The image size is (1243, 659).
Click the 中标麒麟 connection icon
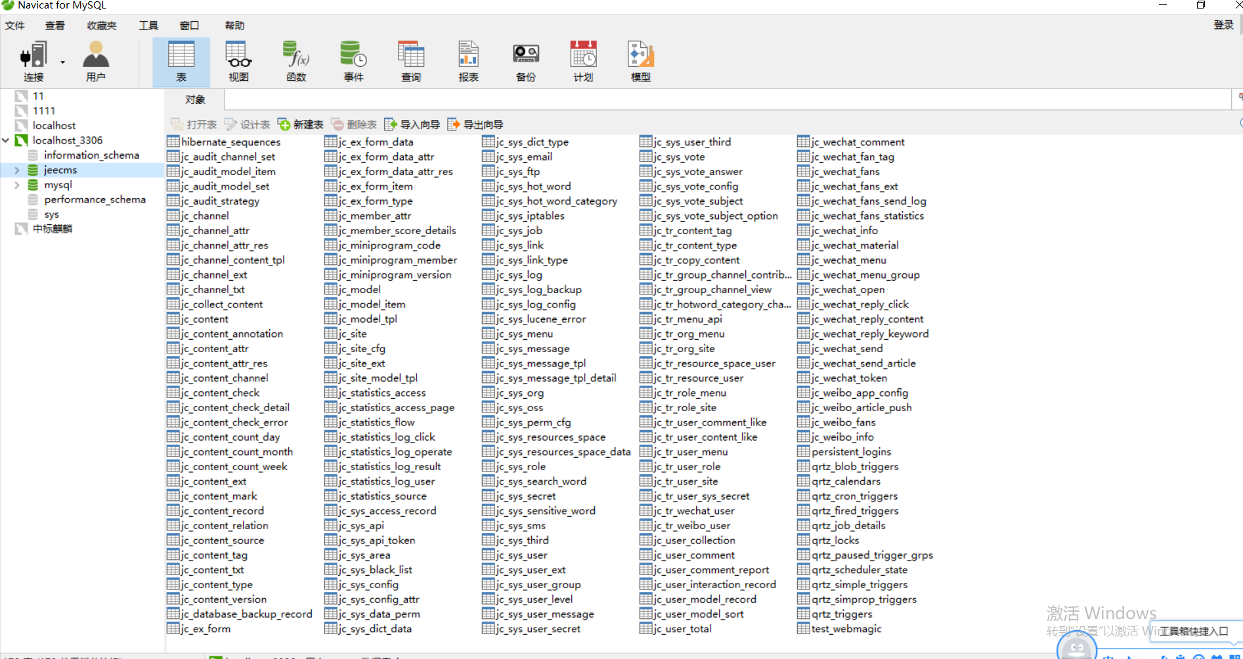tap(22, 229)
